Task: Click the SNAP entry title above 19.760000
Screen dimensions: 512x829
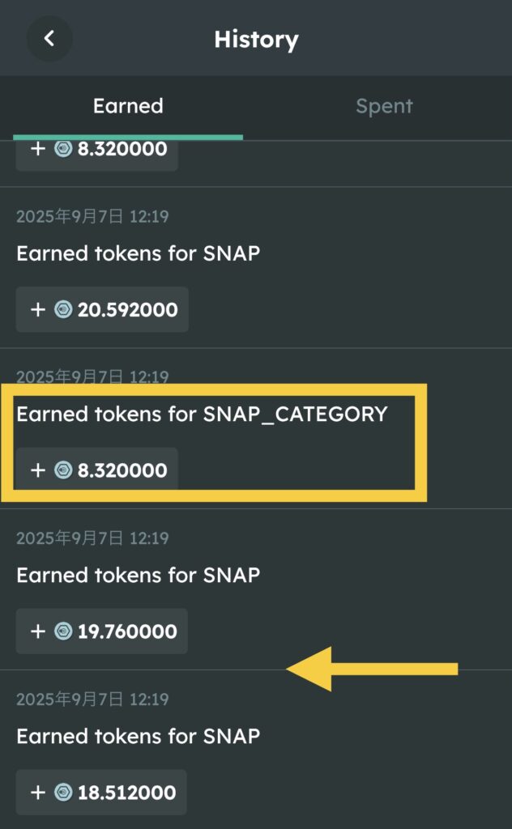Action: coord(138,576)
